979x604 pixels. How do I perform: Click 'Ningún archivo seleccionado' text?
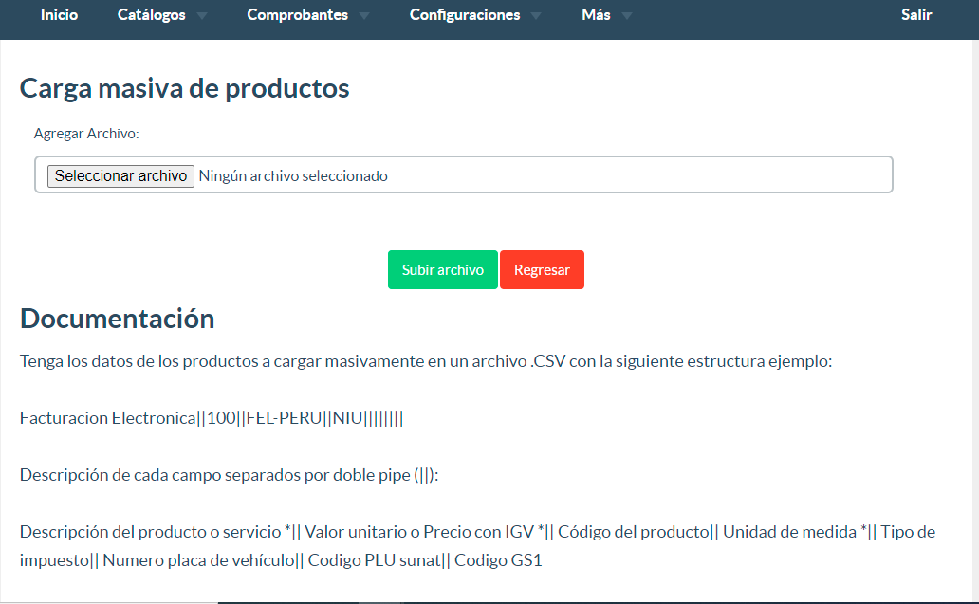click(x=293, y=176)
